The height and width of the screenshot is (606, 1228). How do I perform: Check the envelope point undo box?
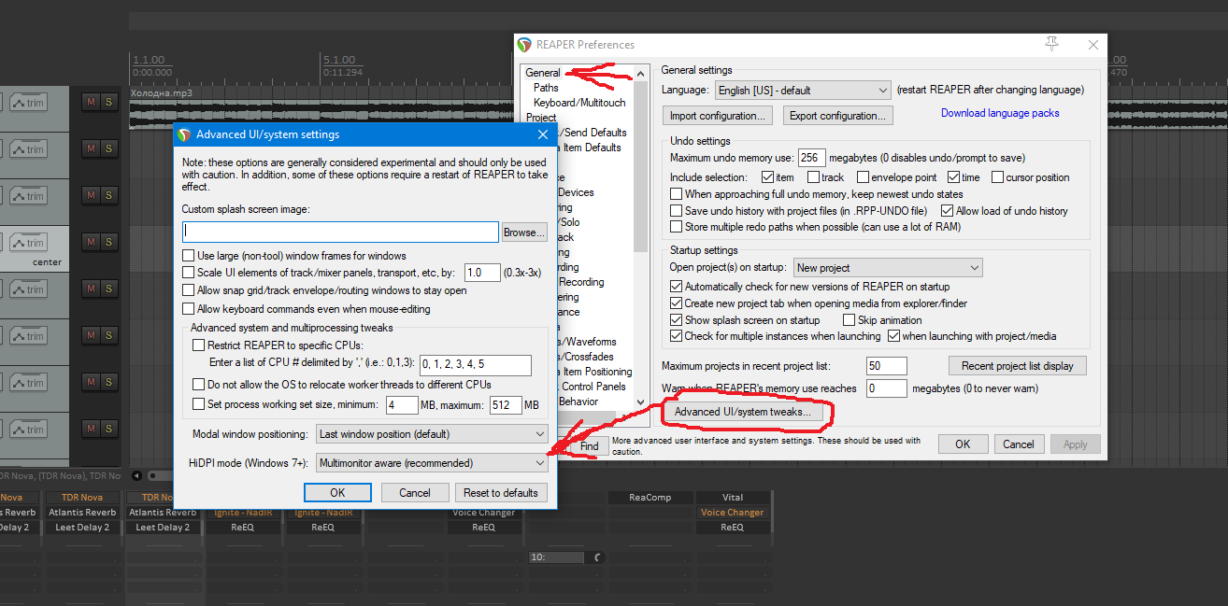coord(863,177)
